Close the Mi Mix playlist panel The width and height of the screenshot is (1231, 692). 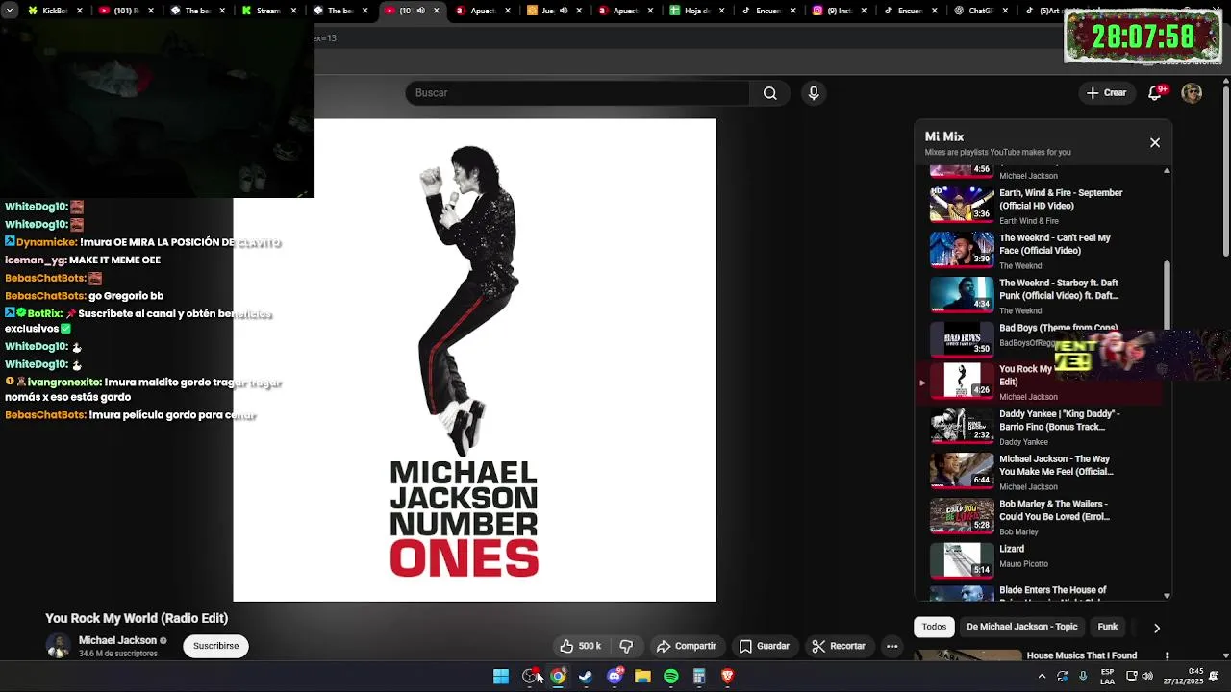click(1155, 143)
